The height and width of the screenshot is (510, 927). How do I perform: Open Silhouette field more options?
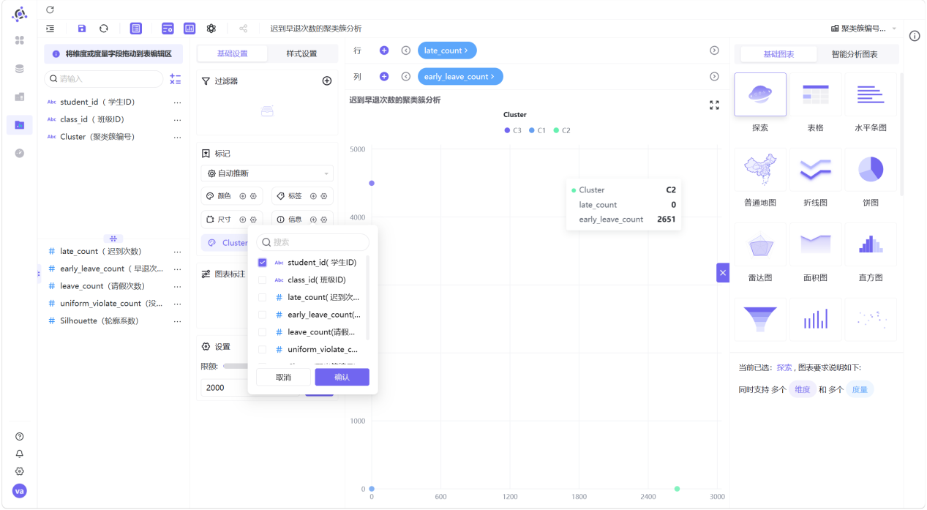point(177,320)
